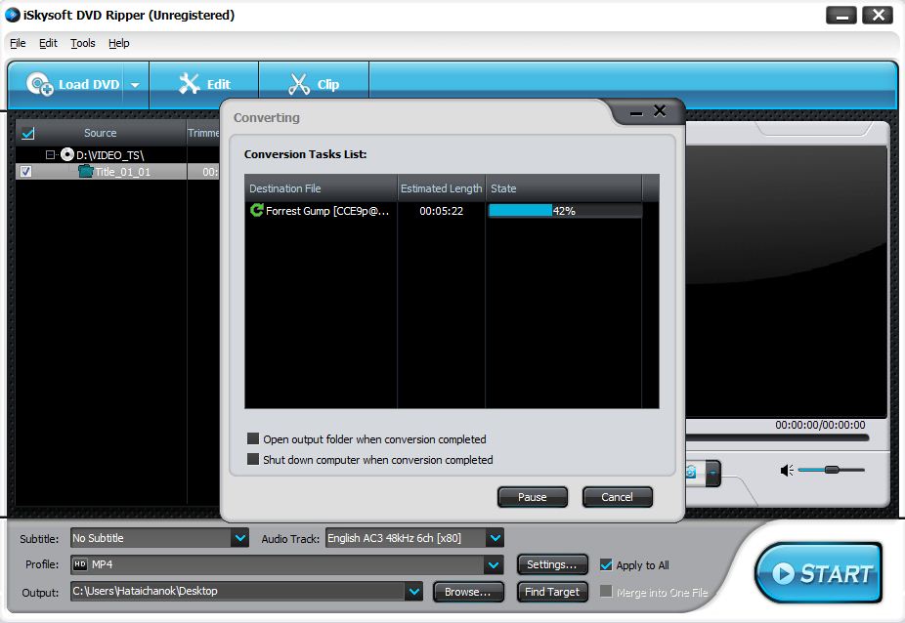Click the Source column header

[x=101, y=133]
